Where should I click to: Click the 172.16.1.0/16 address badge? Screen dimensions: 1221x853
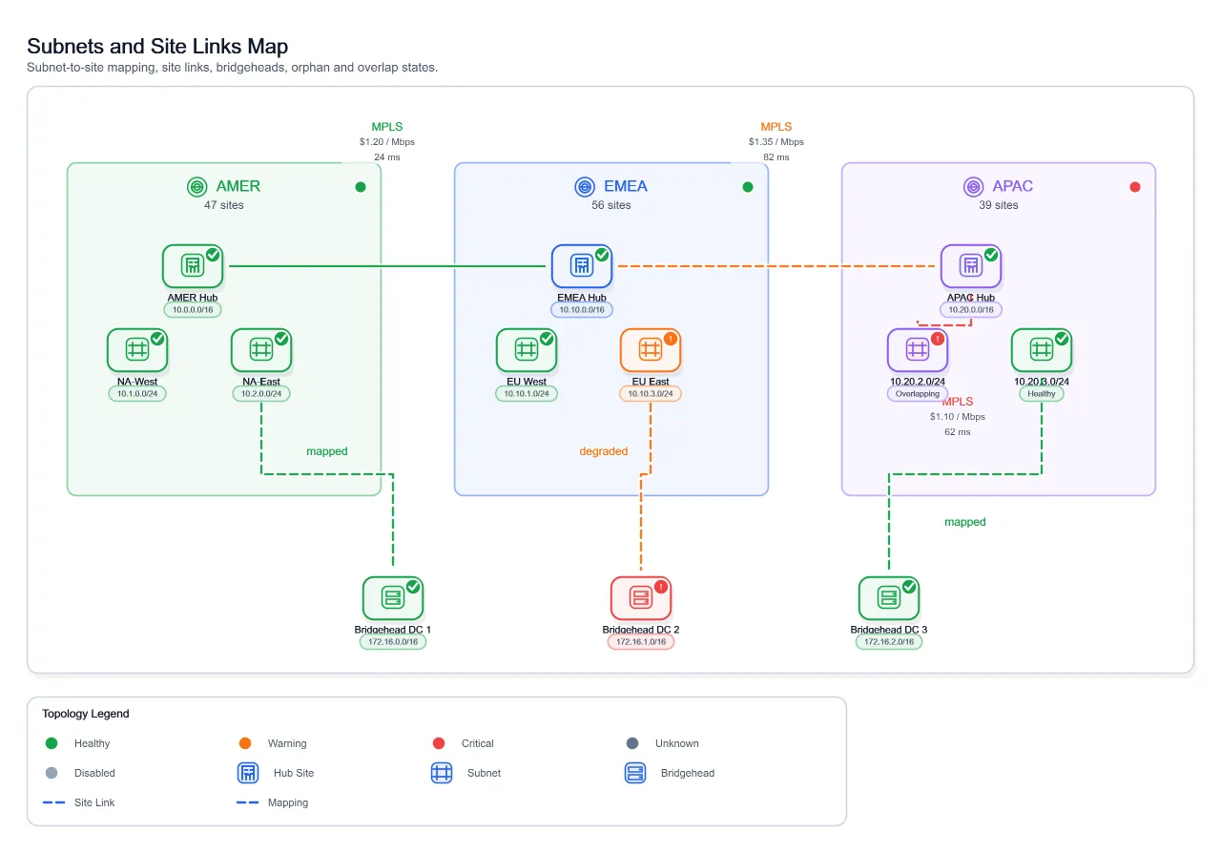click(x=641, y=642)
